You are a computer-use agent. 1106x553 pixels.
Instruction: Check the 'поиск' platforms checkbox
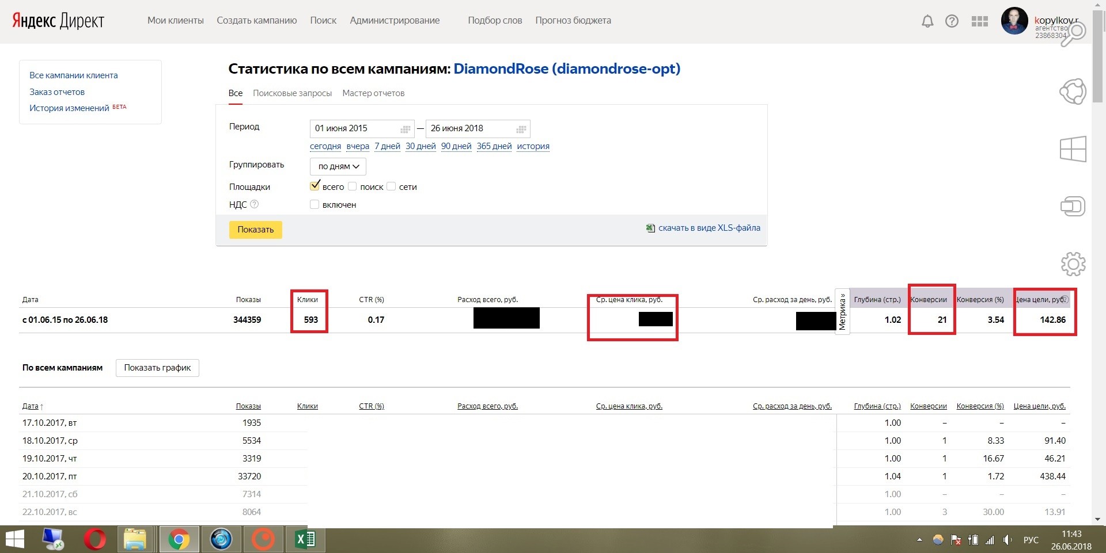(353, 186)
